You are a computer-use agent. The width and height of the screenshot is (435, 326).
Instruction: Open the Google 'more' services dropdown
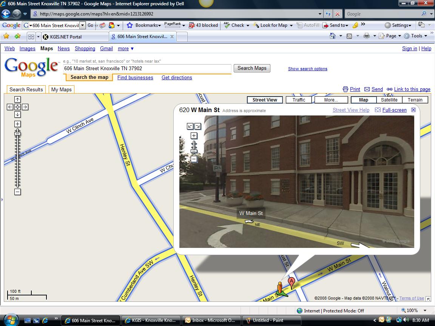tap(126, 49)
